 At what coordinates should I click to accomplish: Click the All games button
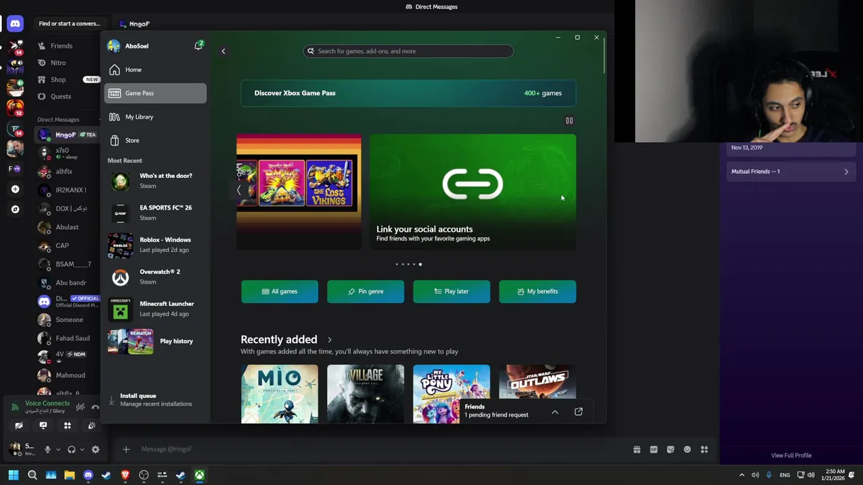pyautogui.click(x=280, y=292)
